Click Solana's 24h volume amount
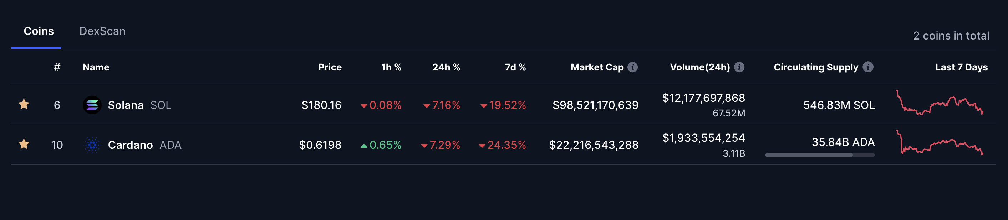The image size is (1008, 220). (703, 98)
